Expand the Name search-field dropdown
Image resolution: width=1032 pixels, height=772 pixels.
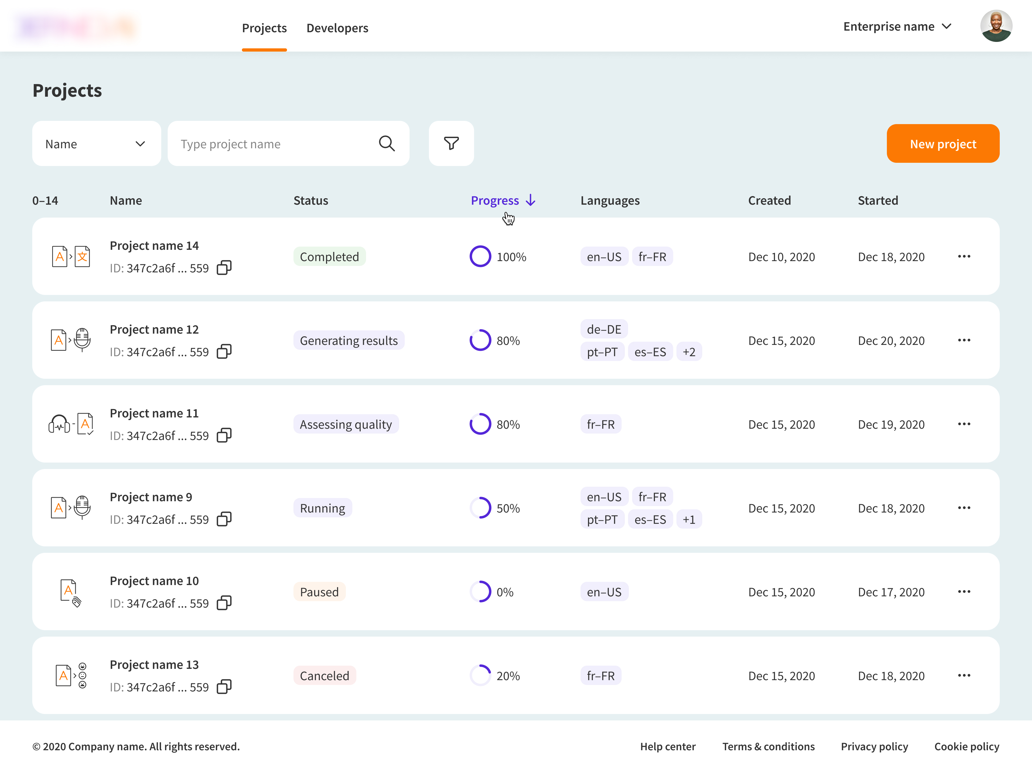click(x=96, y=144)
